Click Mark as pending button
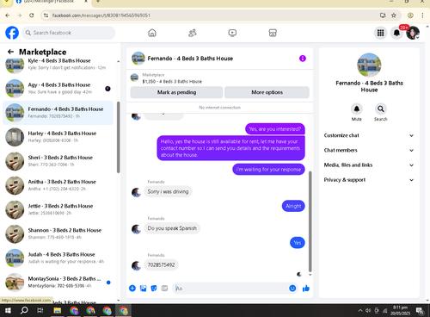The height and width of the screenshot is (317, 430). (176, 92)
